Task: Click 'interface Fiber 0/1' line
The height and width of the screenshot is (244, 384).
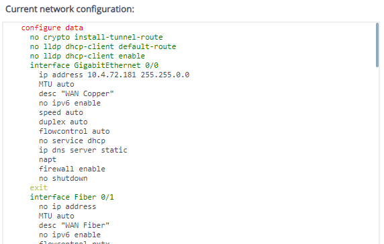Action: 72,197
